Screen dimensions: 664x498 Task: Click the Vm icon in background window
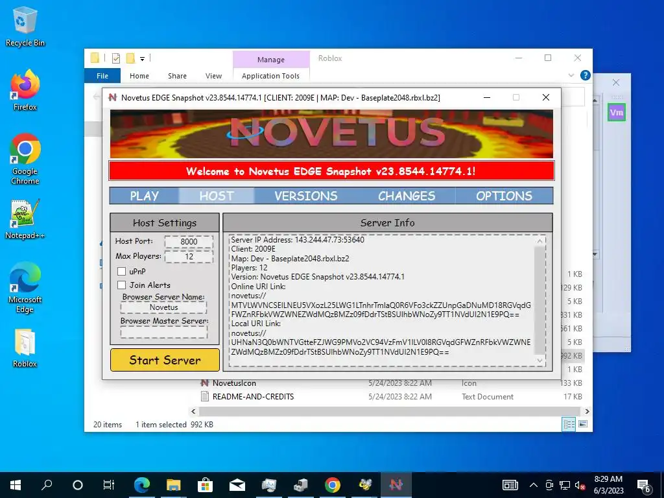click(616, 112)
